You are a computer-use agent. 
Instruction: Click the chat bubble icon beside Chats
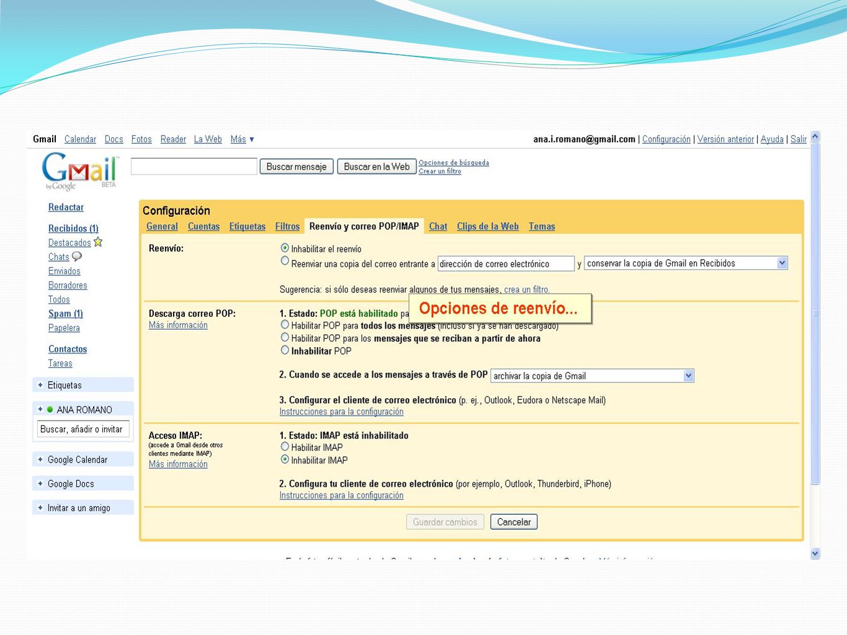click(77, 256)
